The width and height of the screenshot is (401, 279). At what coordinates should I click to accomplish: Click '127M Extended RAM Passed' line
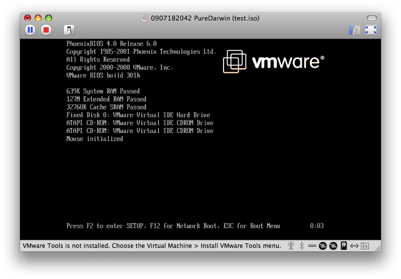[x=106, y=99]
